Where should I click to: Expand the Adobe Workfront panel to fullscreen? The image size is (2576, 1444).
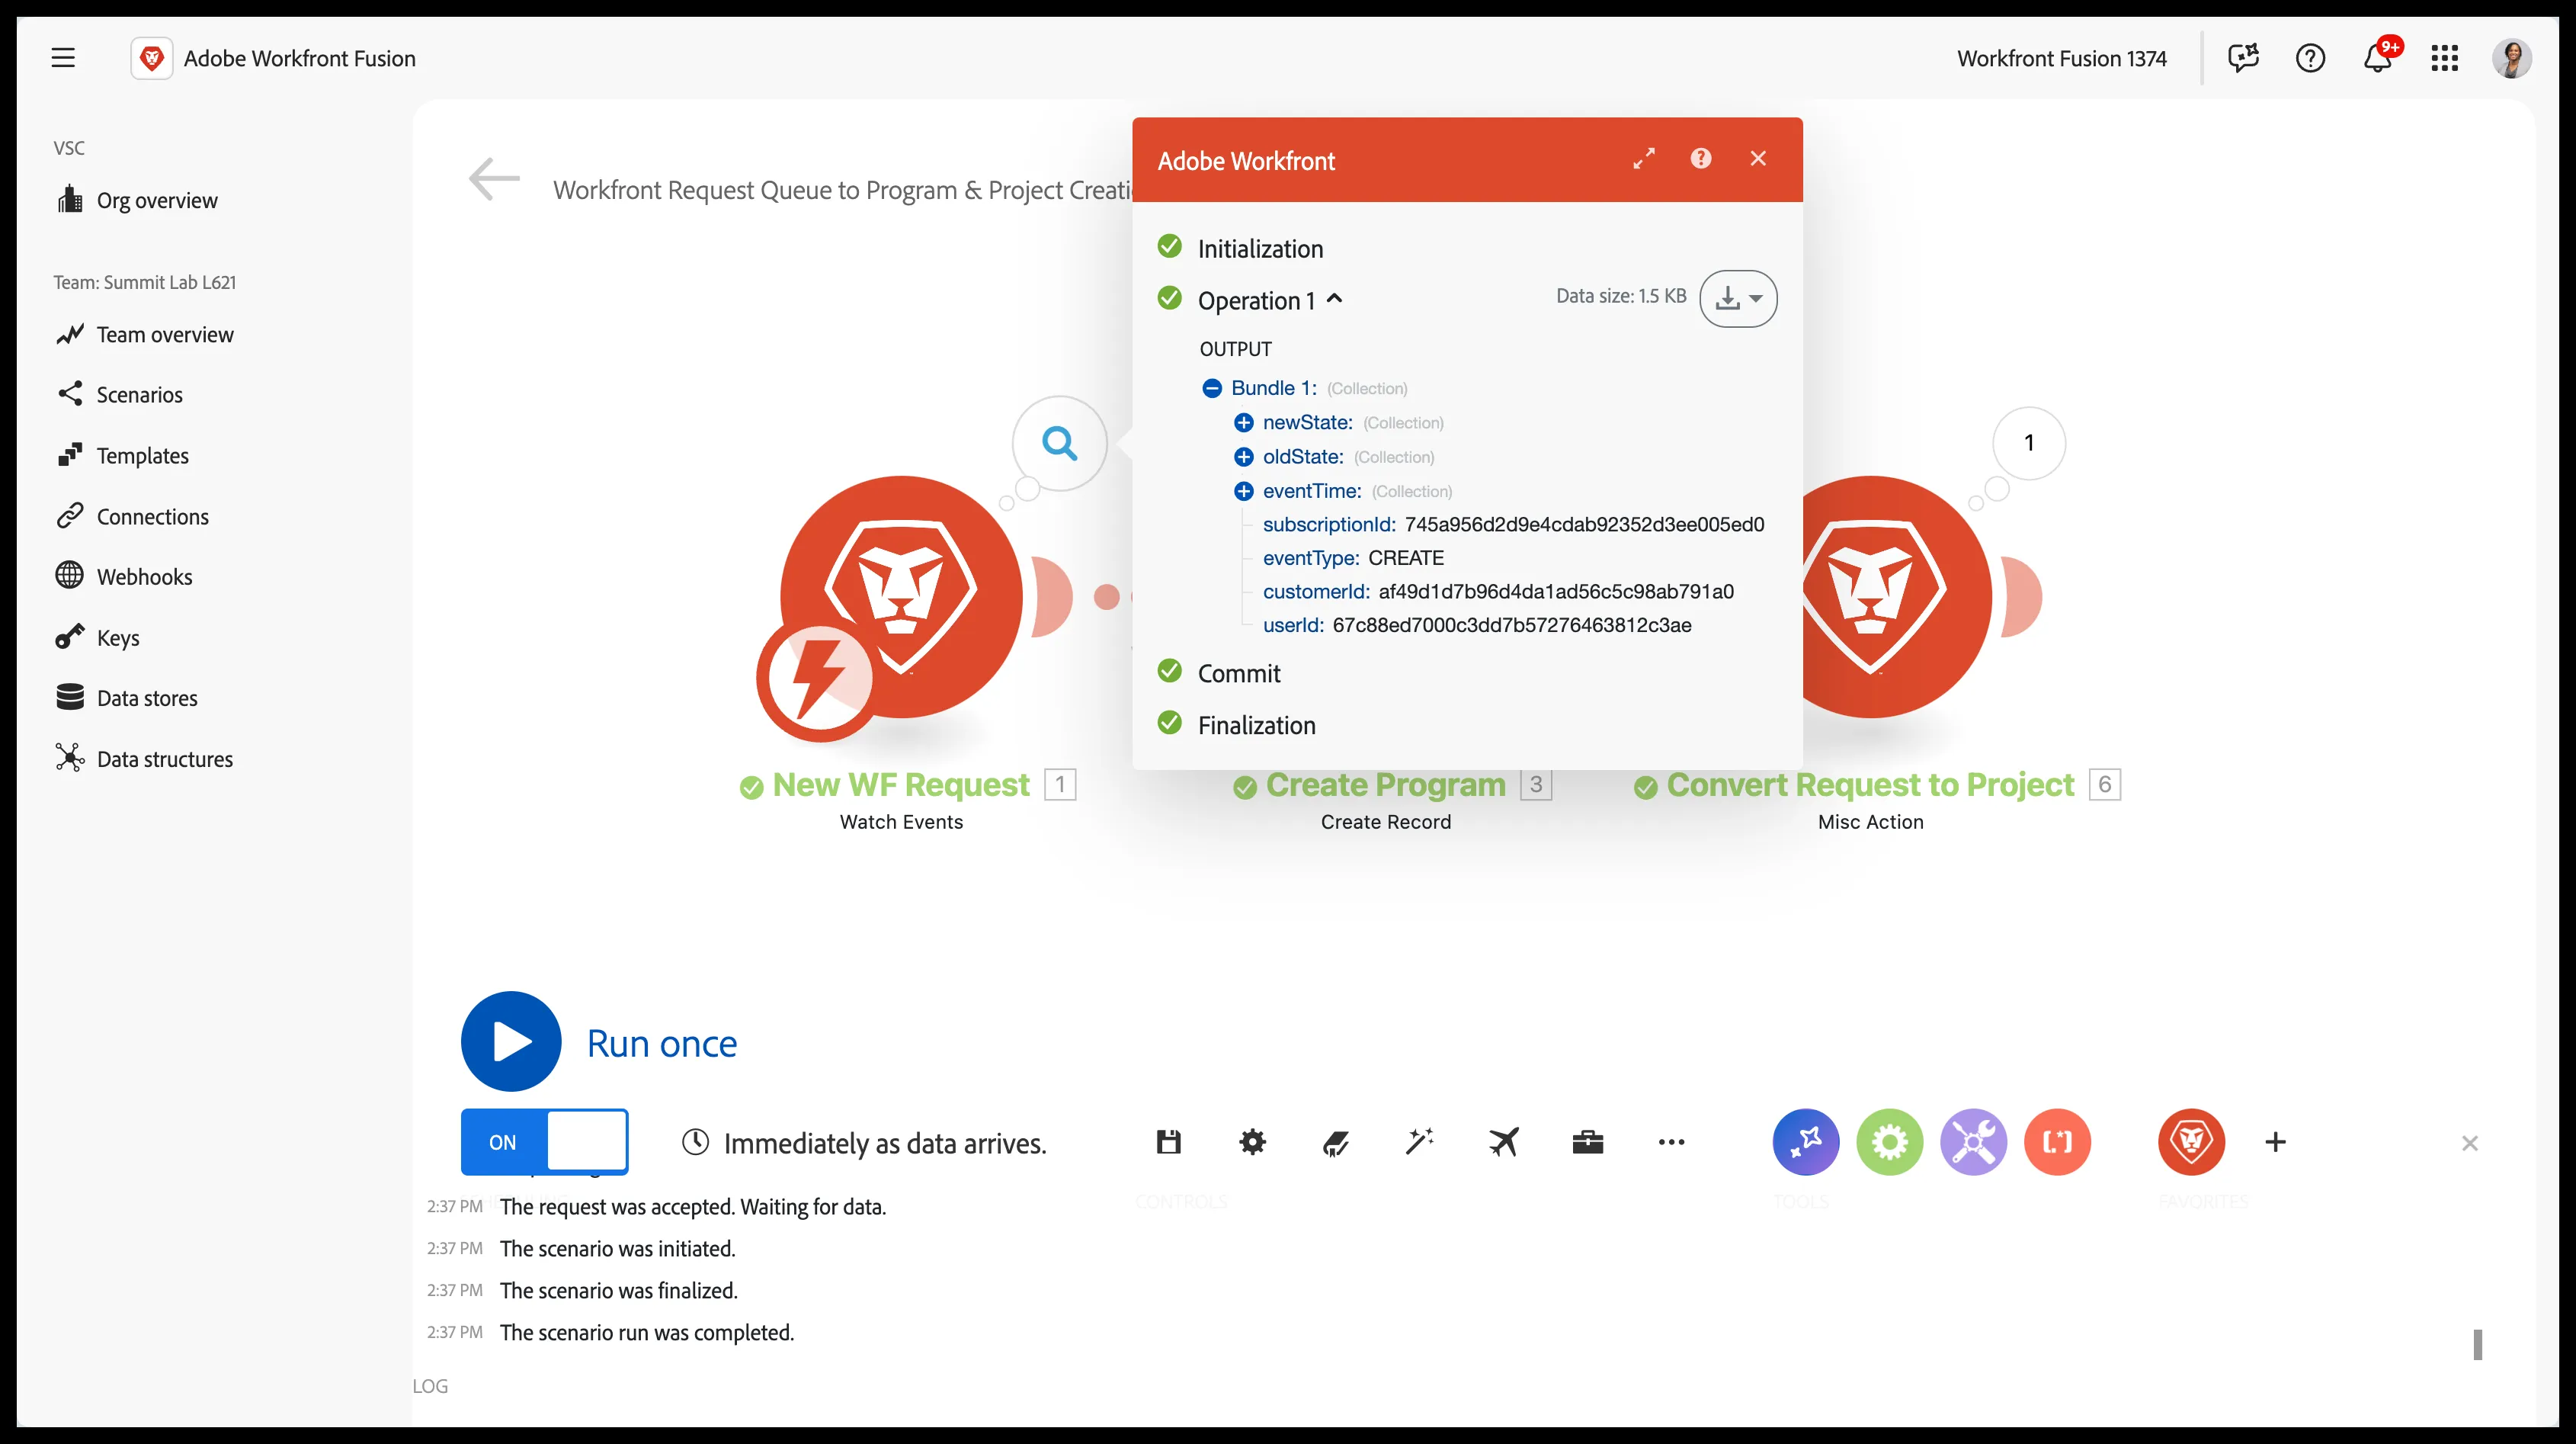1643,158
